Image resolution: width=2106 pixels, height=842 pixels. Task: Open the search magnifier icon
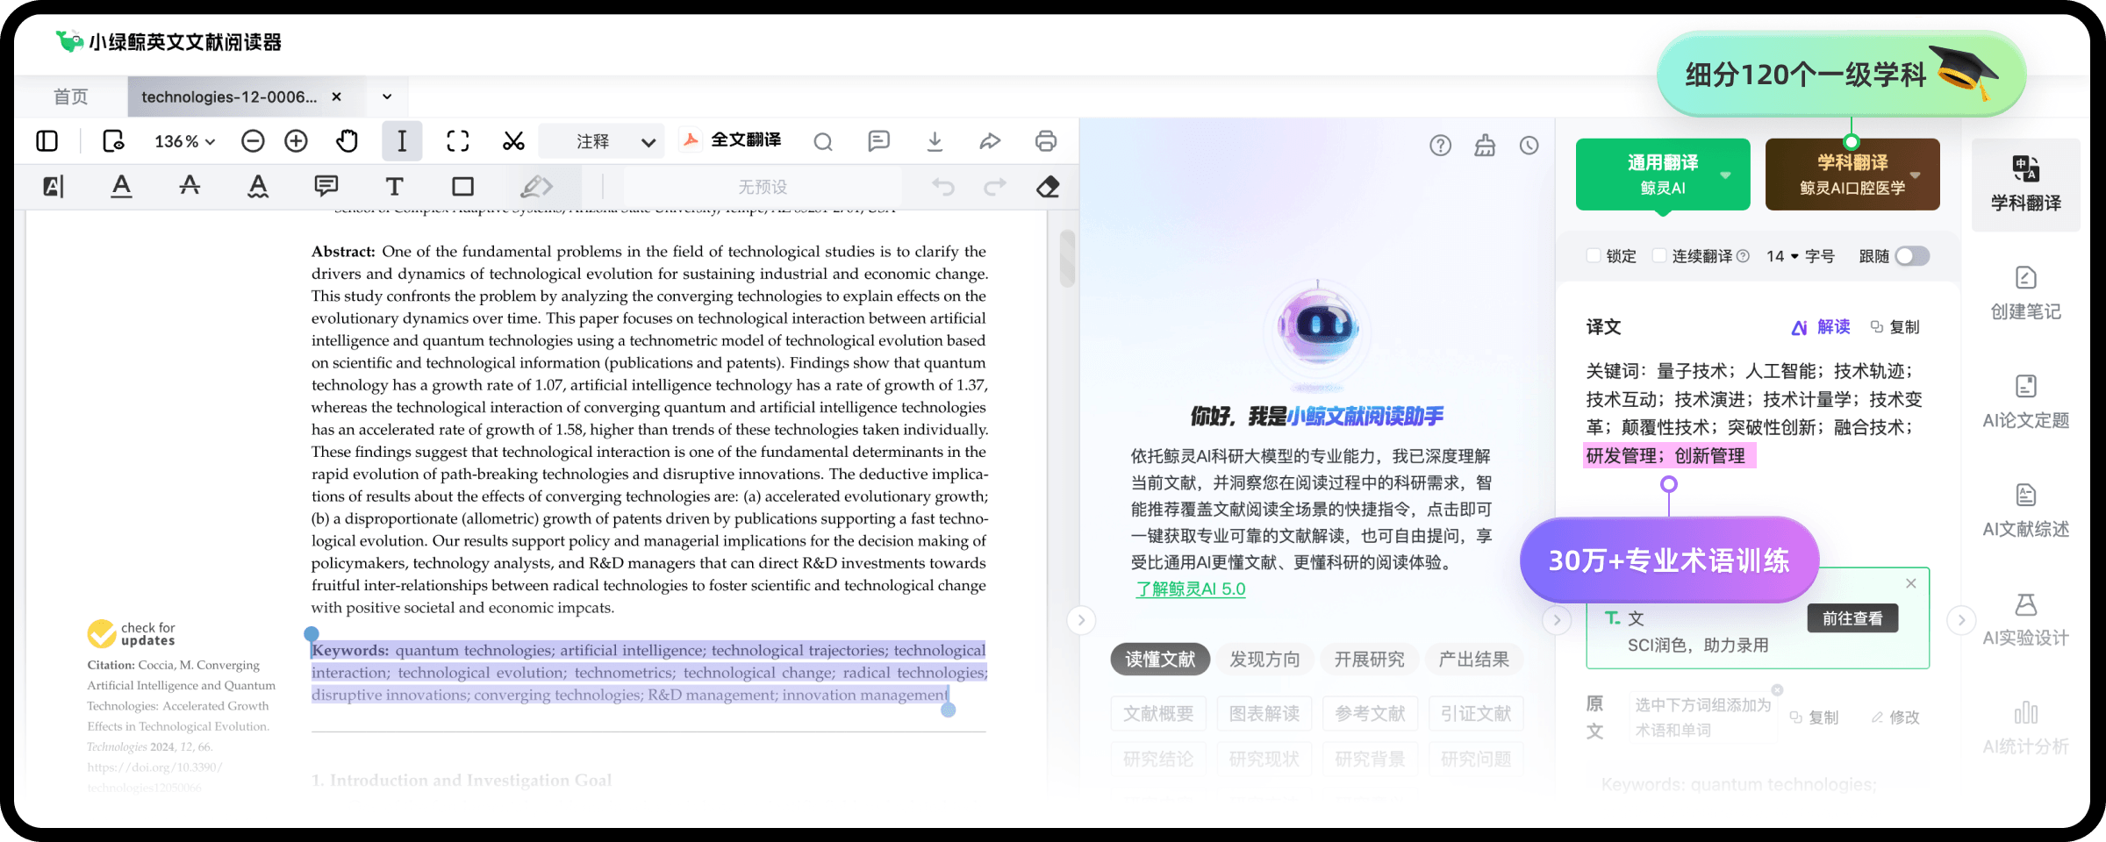823,142
